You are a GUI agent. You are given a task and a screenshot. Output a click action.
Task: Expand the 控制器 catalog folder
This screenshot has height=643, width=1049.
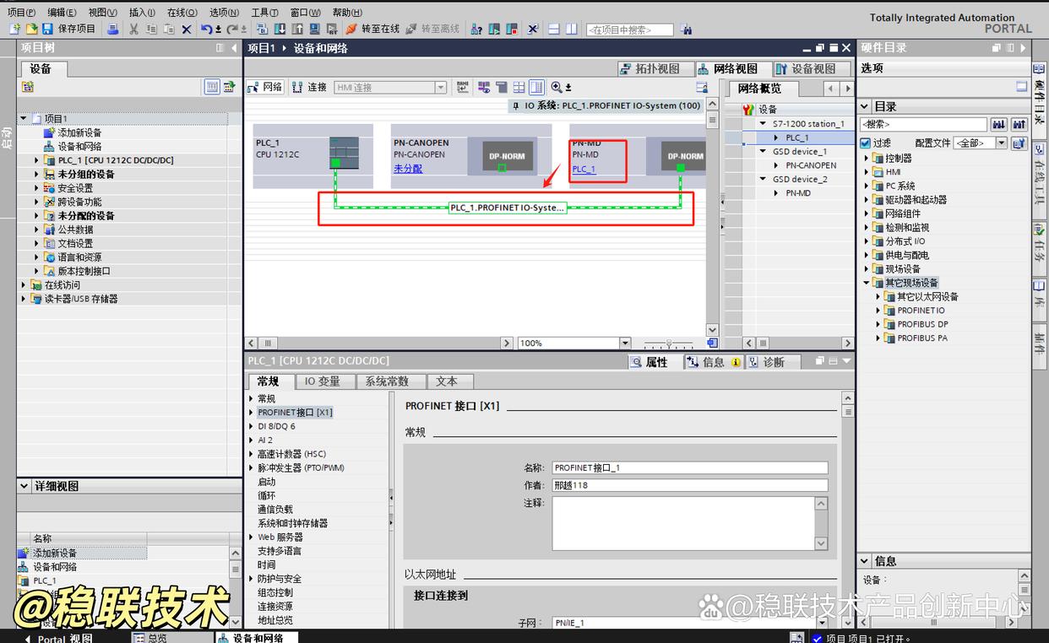[866, 159]
